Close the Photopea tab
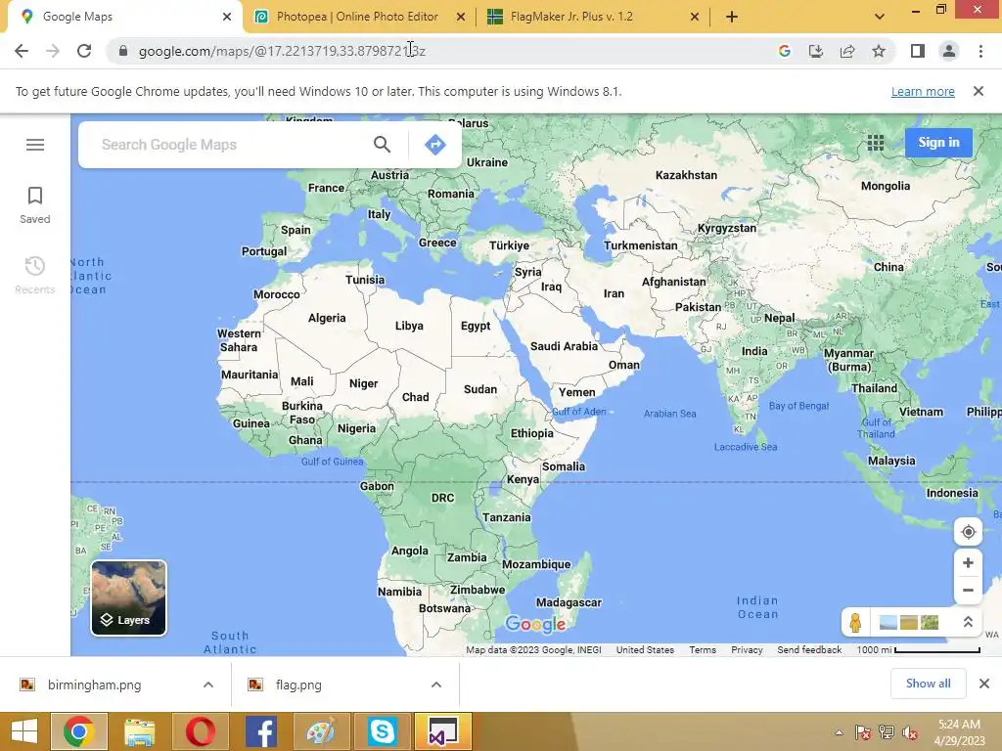Viewport: 1002px width, 751px height. click(461, 18)
